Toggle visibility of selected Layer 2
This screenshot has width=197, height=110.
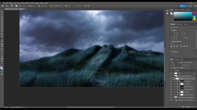pyautogui.click(x=171, y=79)
